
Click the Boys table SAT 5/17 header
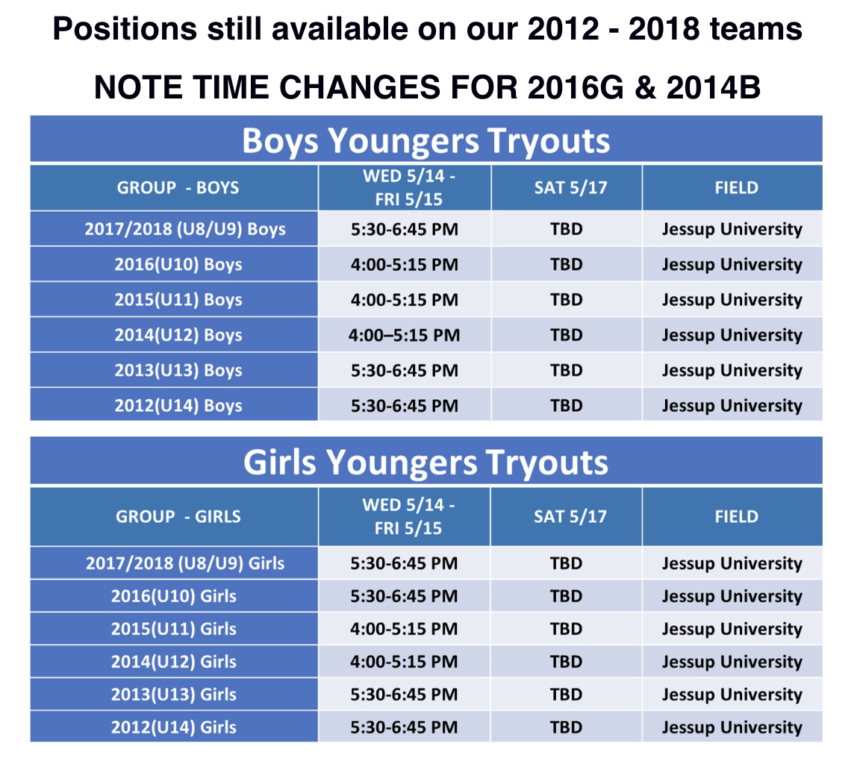(x=567, y=188)
